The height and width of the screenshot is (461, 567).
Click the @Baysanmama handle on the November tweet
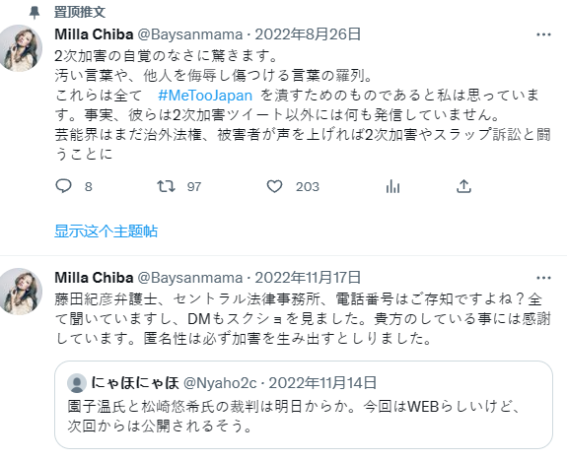click(x=190, y=278)
